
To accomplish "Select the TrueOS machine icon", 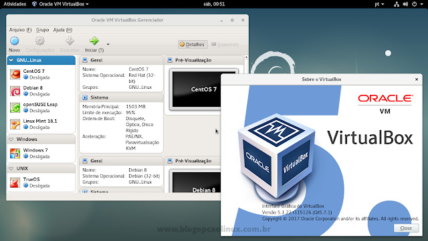I will tap(15, 182).
